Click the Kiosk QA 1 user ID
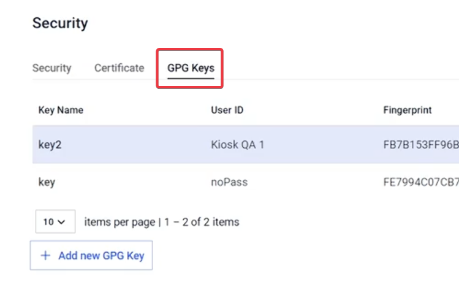 tap(237, 145)
